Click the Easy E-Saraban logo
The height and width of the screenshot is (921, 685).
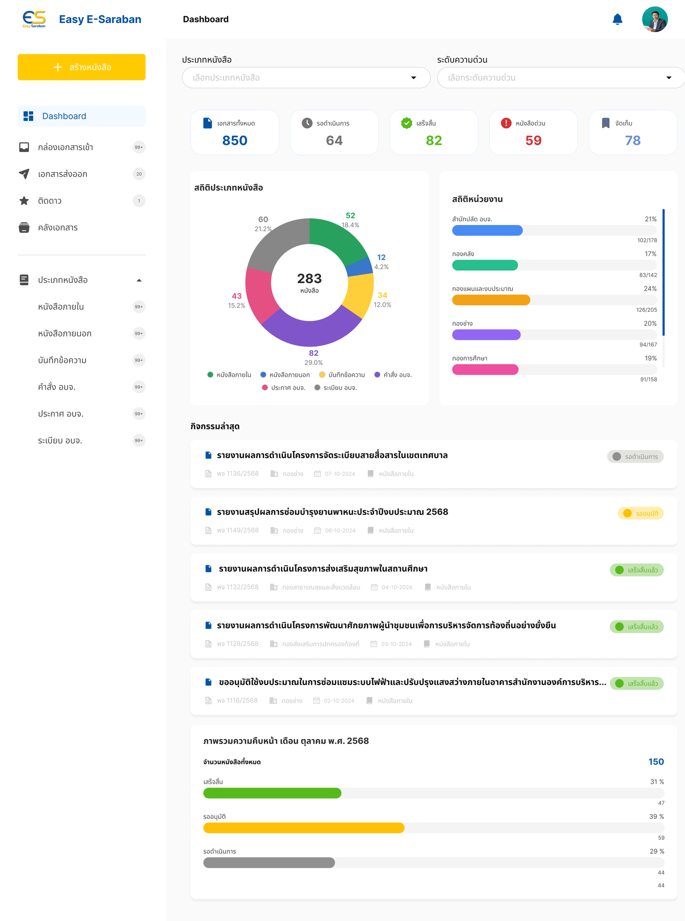[x=34, y=19]
